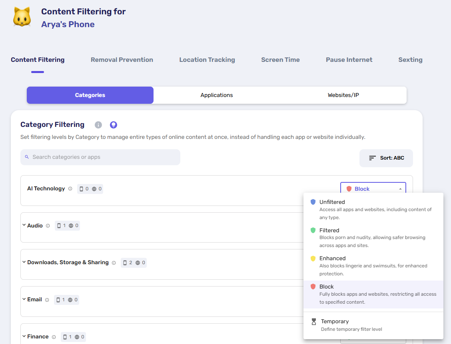
Task: Choose Temporary filter level option
Action: [x=373, y=325]
